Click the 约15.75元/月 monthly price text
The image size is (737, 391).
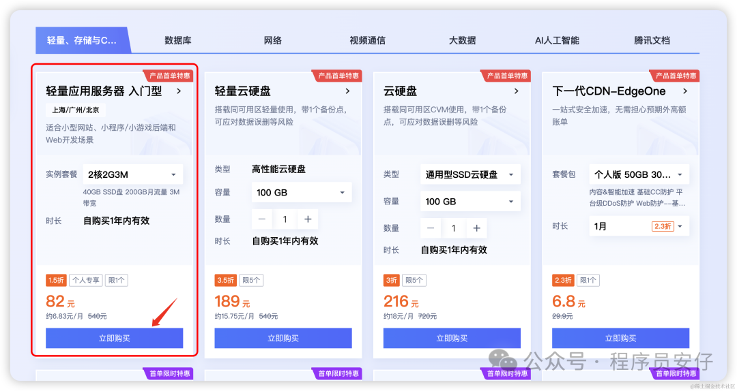(x=235, y=316)
